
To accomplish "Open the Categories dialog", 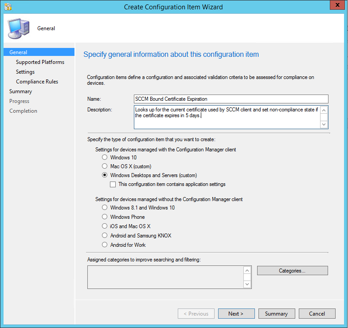I will pyautogui.click(x=292, y=270).
